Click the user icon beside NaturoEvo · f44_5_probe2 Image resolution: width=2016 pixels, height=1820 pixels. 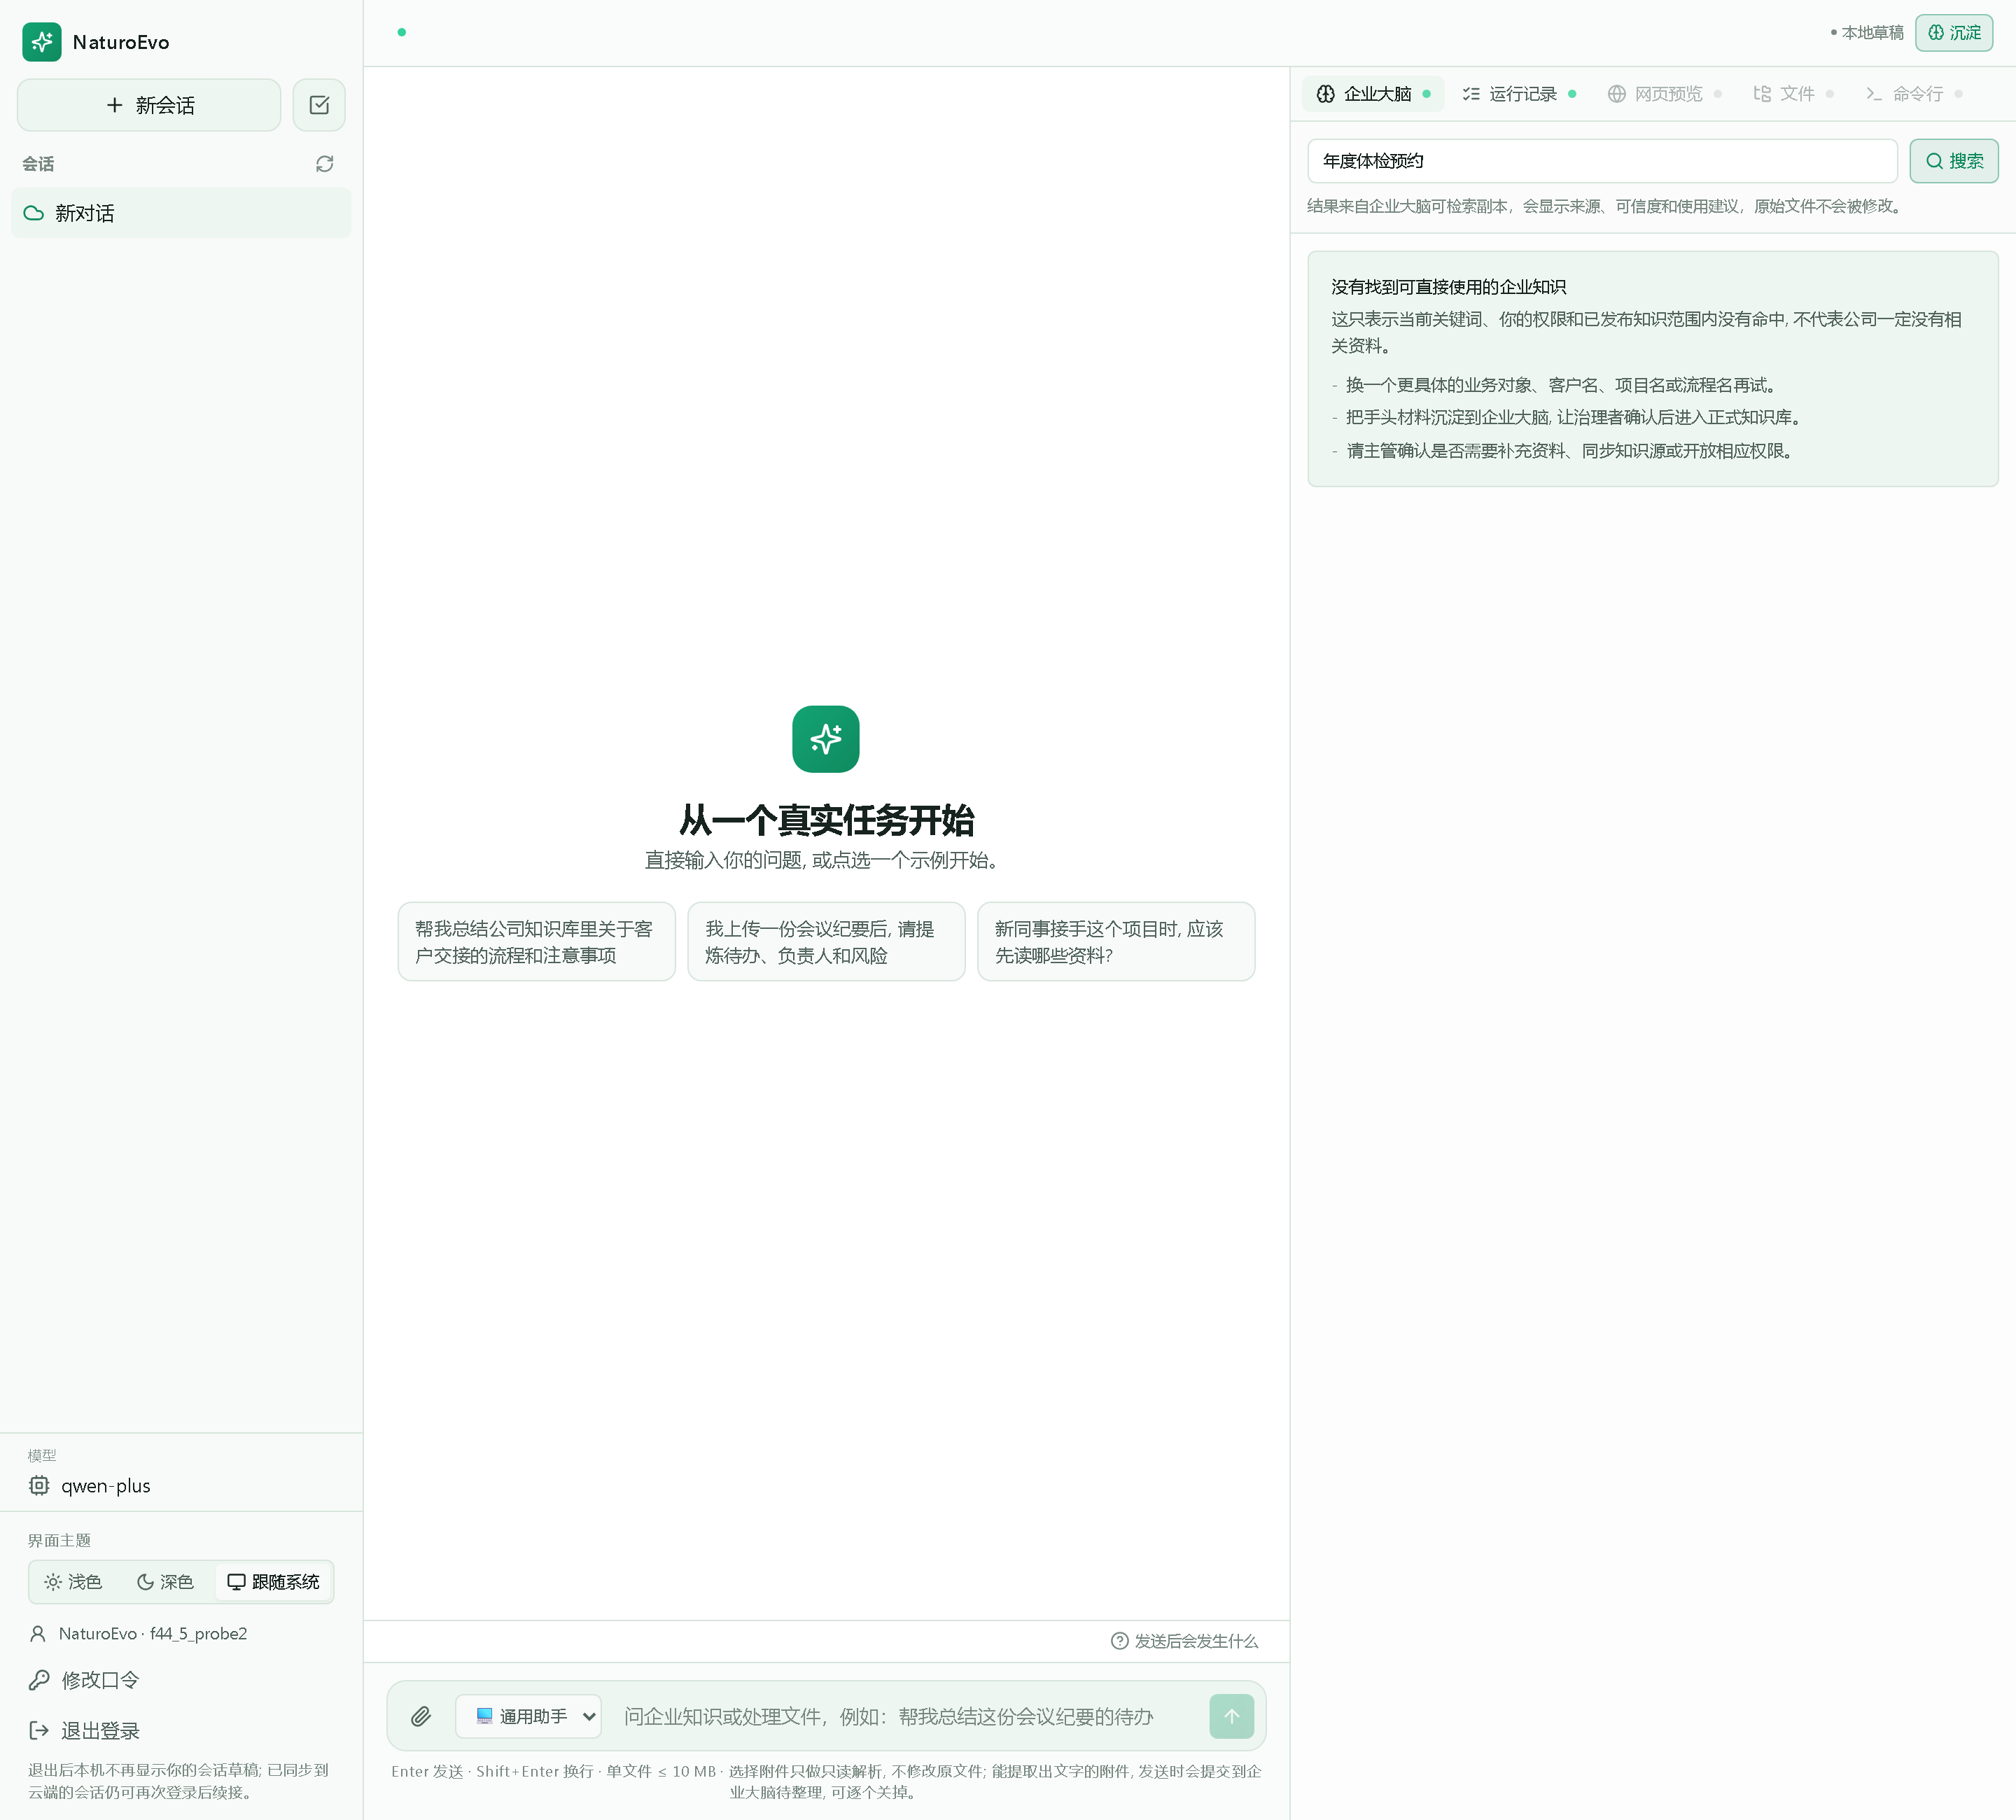pyautogui.click(x=38, y=1633)
